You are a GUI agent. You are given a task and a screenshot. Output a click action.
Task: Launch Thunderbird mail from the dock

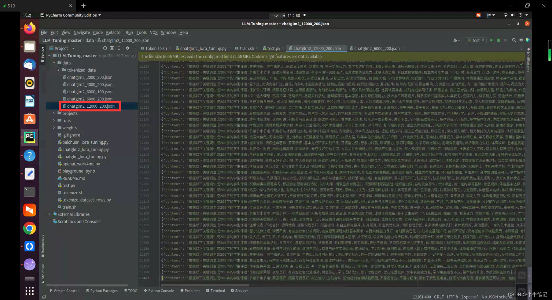pyautogui.click(x=29, y=64)
